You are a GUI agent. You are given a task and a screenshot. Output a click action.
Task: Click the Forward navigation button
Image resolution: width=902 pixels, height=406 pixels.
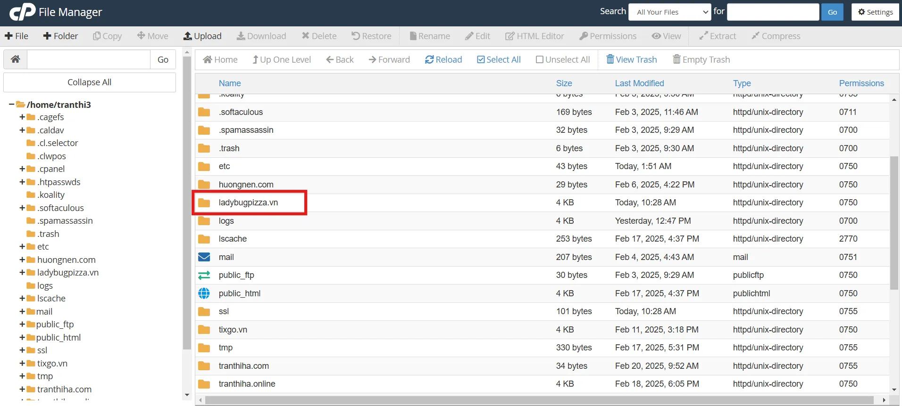(389, 59)
